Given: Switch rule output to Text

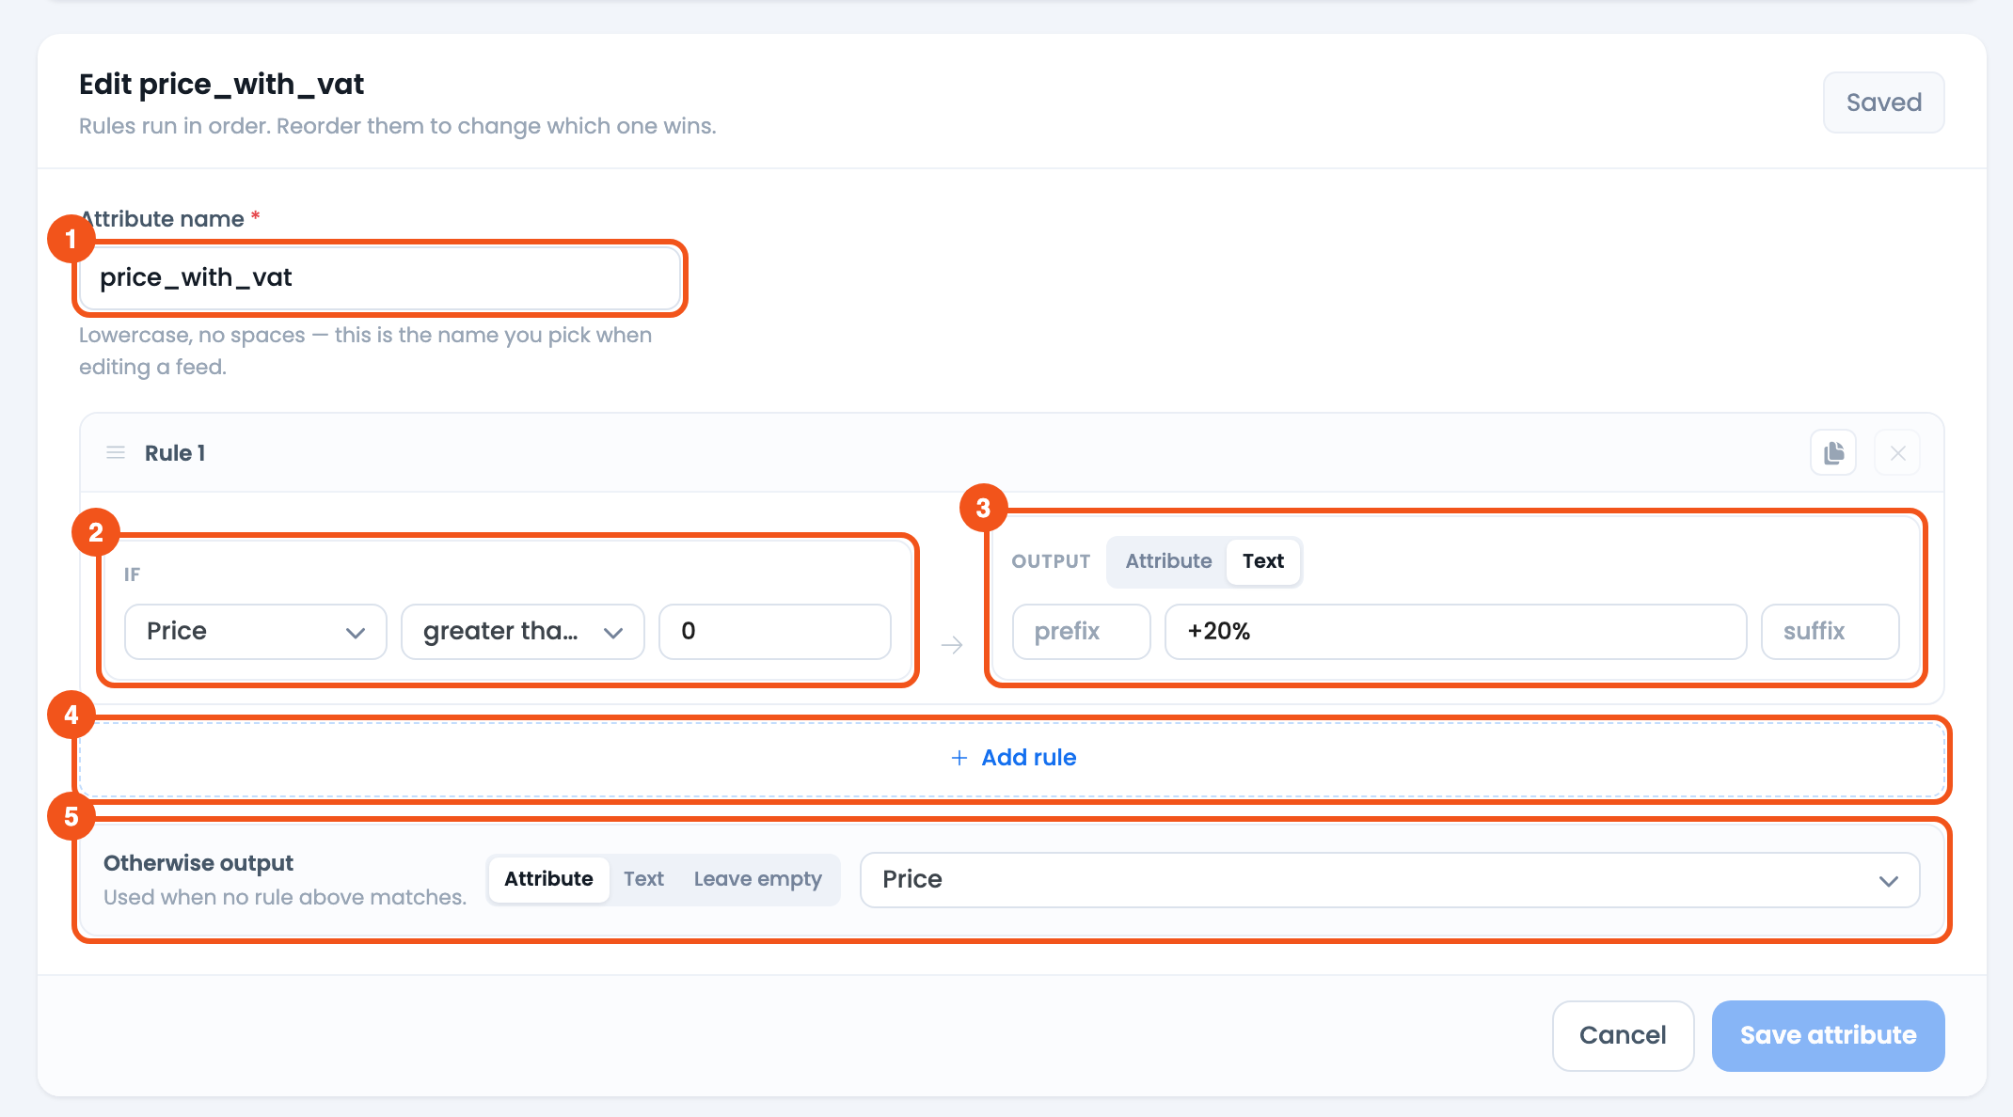Looking at the screenshot, I should (x=1262, y=561).
